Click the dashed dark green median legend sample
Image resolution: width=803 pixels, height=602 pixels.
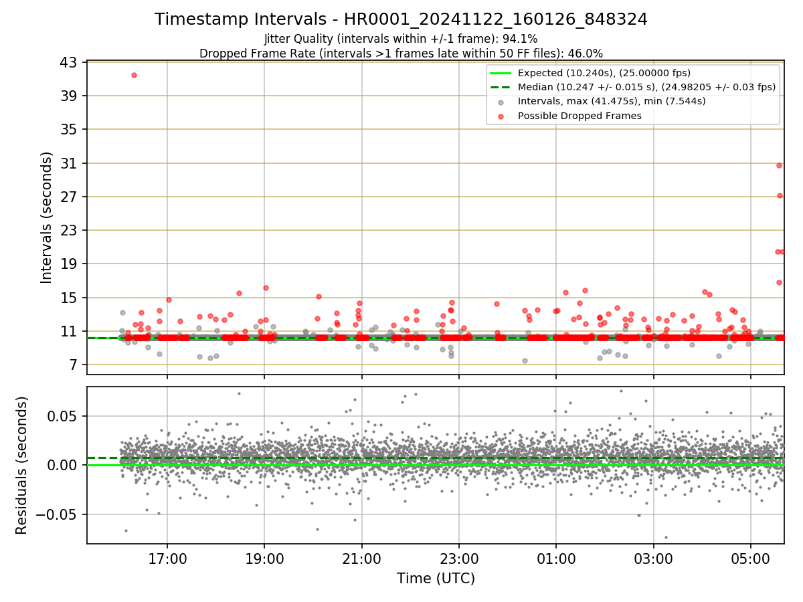coord(501,88)
